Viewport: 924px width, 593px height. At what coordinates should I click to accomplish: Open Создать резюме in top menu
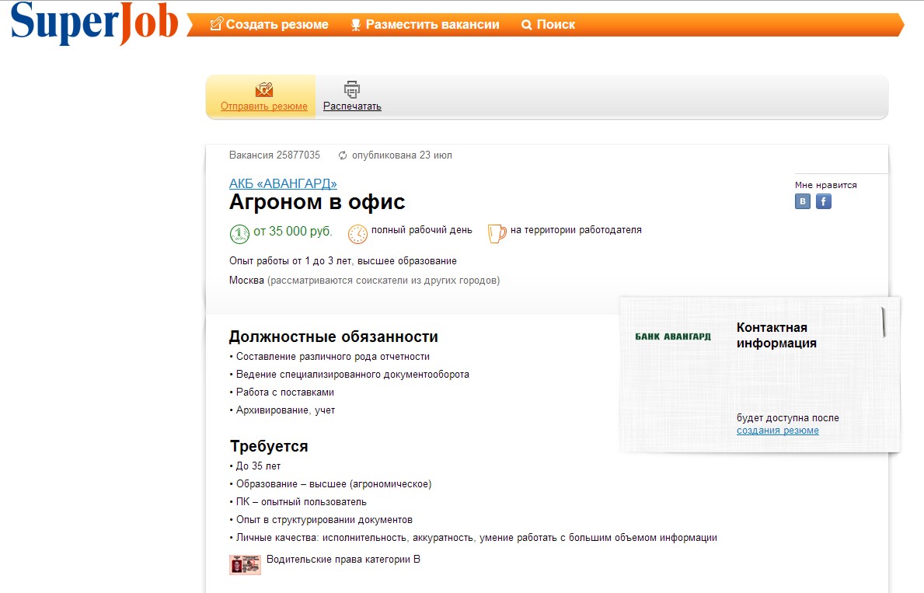[269, 25]
